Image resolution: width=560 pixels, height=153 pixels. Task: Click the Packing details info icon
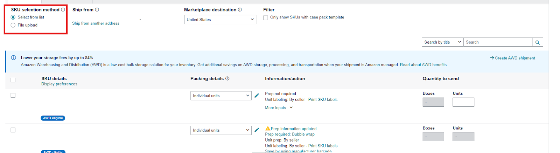tap(227, 79)
